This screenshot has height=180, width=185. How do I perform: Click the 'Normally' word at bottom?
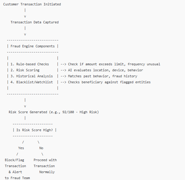(x=47, y=172)
